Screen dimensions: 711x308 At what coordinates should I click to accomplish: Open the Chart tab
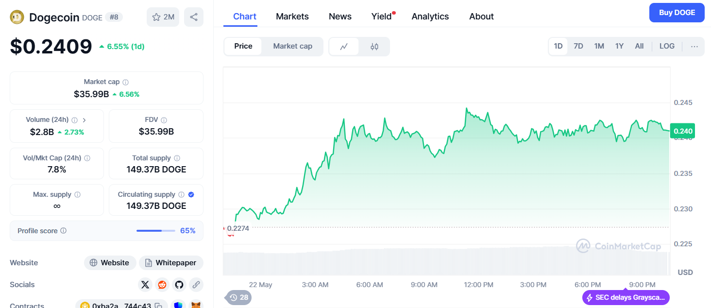tap(245, 17)
